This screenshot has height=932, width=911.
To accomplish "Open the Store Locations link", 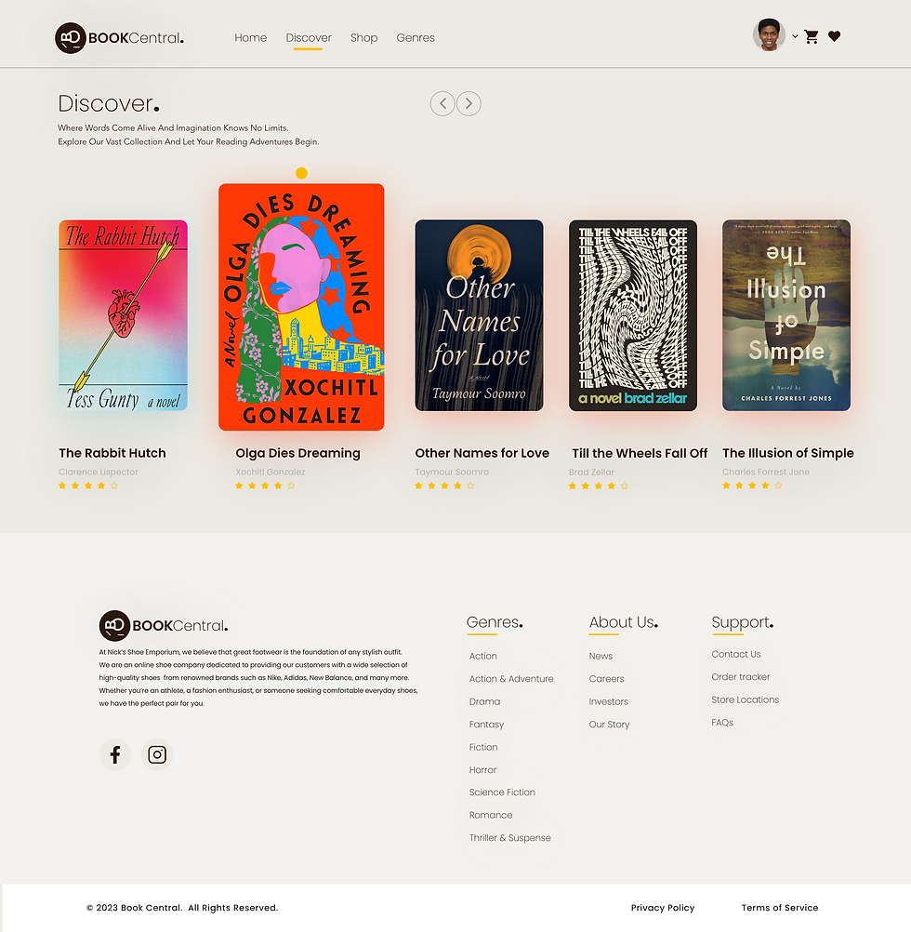I will coord(746,699).
